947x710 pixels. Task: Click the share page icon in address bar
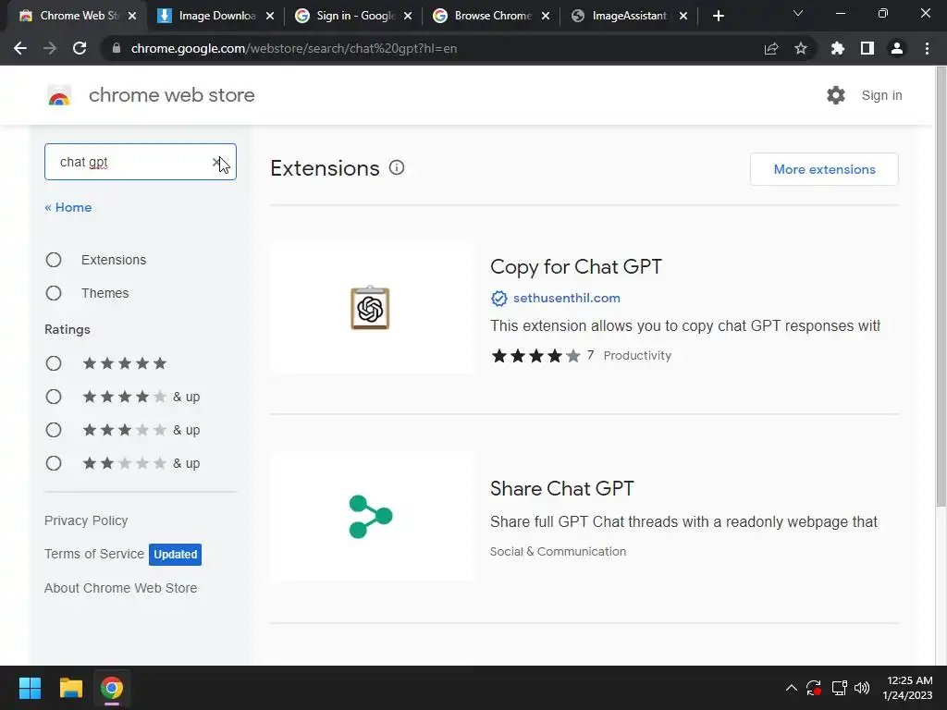coord(771,48)
